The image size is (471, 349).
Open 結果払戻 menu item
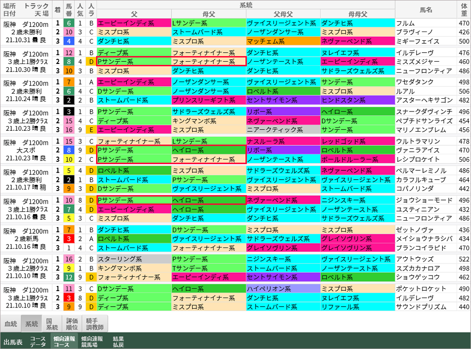click(118, 342)
